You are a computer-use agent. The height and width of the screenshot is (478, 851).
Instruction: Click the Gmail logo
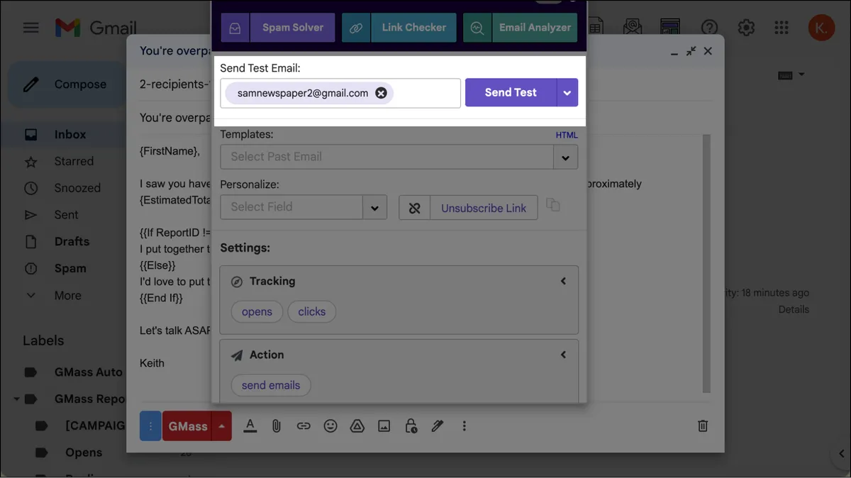96,28
